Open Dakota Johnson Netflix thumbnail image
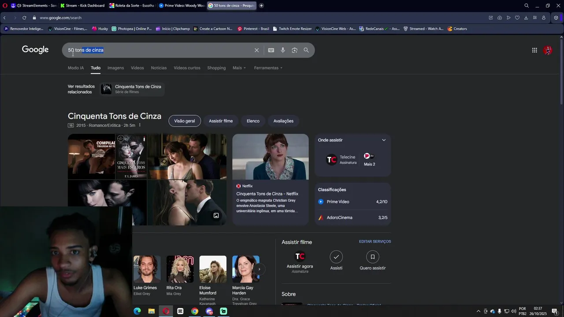This screenshot has height=317, width=564. click(x=271, y=157)
